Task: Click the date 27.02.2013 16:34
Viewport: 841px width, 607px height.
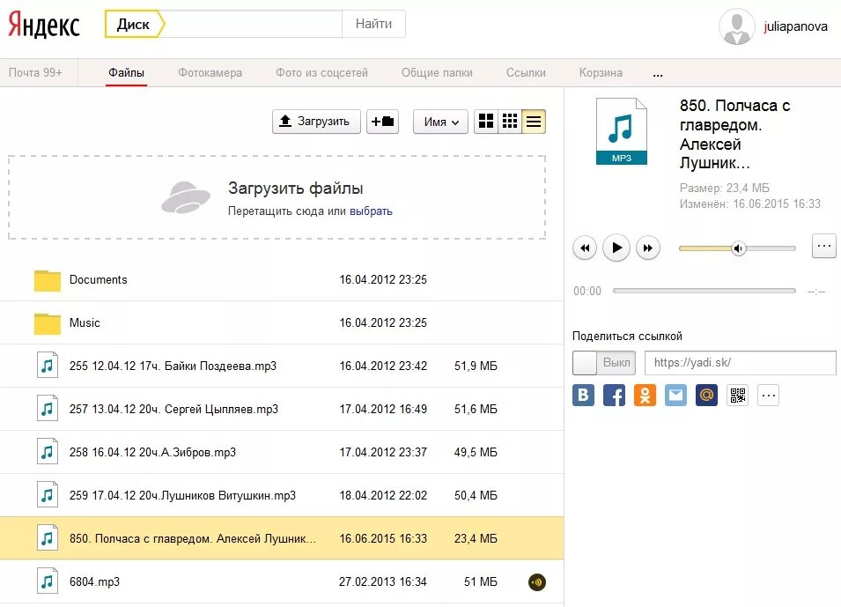Action: coord(383,581)
